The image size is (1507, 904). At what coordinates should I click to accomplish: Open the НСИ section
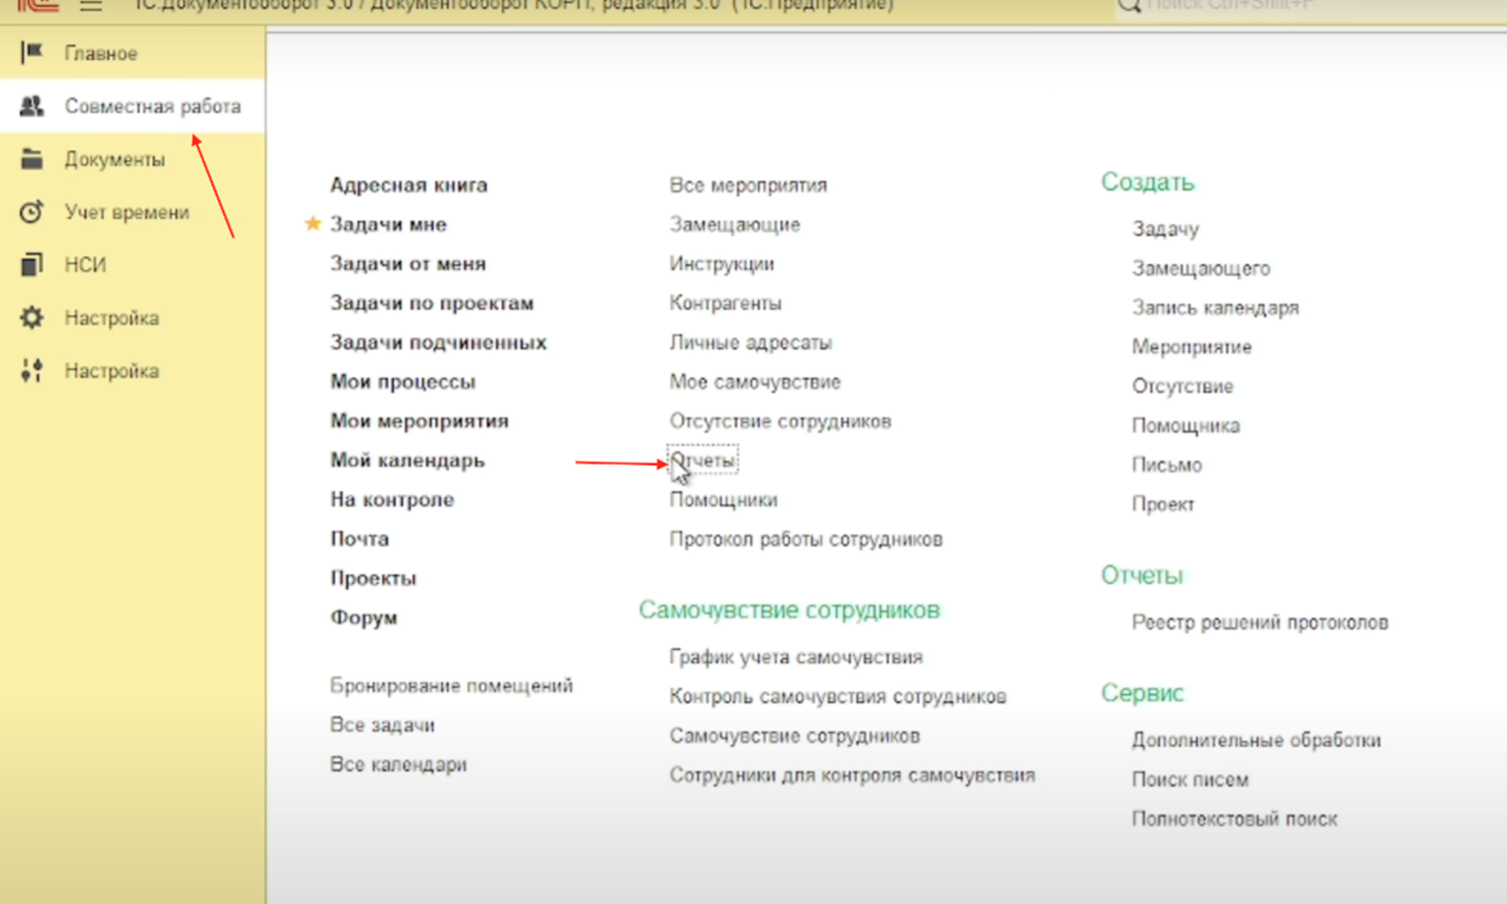pos(86,265)
